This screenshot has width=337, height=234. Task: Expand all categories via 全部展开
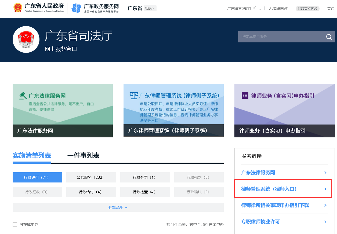coord(118,207)
